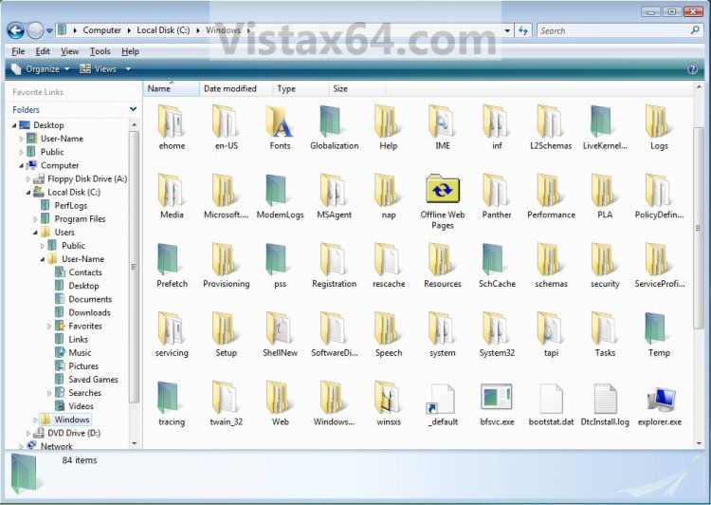Open the Temp folder icon
The height and width of the screenshot is (505, 711).
(x=655, y=328)
